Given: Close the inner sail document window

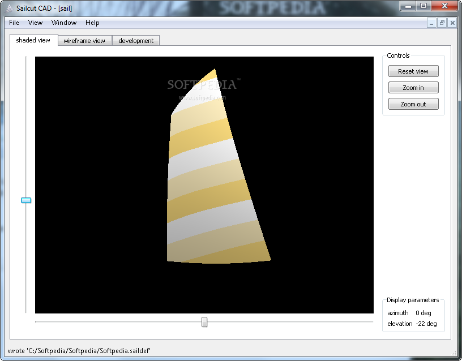Looking at the screenshot, I should pyautogui.click(x=452, y=23).
